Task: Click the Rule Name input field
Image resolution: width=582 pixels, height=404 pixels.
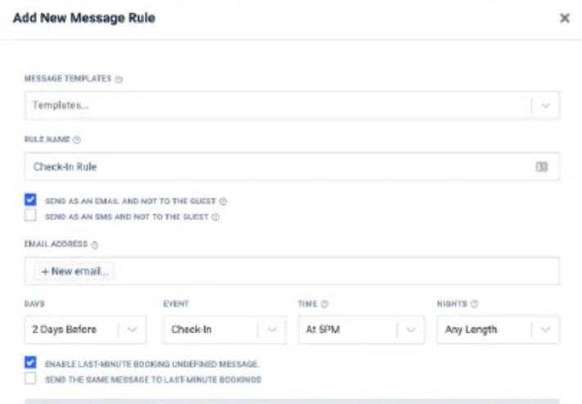Action: coord(292,166)
